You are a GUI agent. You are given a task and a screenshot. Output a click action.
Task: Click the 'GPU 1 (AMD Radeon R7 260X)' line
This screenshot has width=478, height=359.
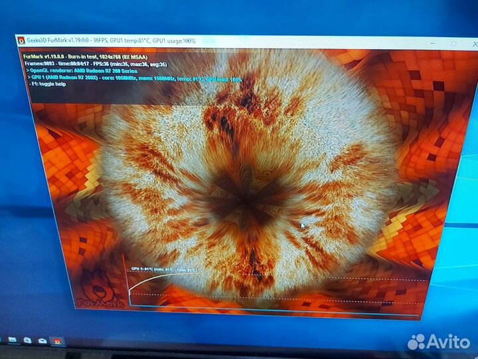tap(134, 78)
